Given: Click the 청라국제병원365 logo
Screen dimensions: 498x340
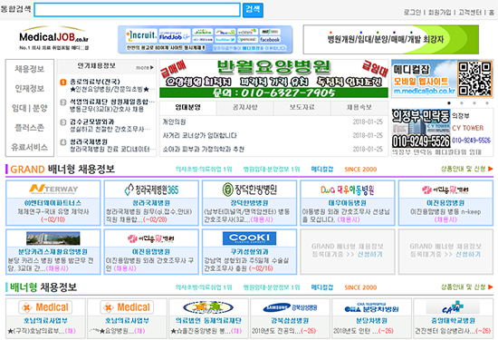Looking at the screenshot, I should (x=151, y=189).
